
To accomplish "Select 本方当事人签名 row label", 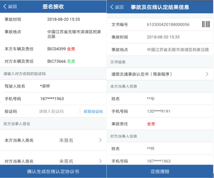I will pos(19,140).
